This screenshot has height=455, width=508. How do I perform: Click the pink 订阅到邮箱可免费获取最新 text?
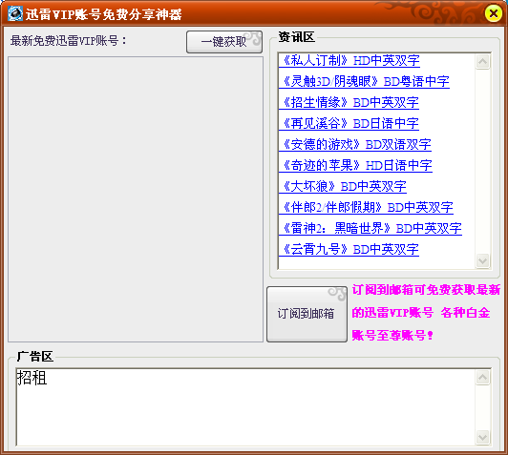pyautogui.click(x=426, y=290)
